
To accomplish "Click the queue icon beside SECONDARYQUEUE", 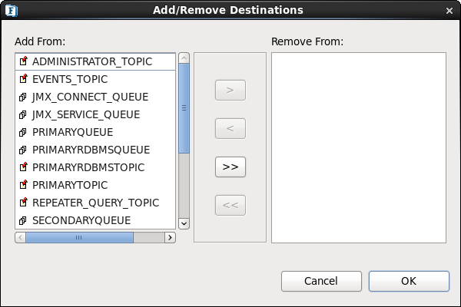I will click(23, 220).
